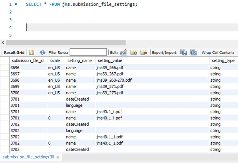Image resolution: width=238 pixels, height=163 pixels.
Task: Select the string type cell in row 3703
Action: click(224, 149)
